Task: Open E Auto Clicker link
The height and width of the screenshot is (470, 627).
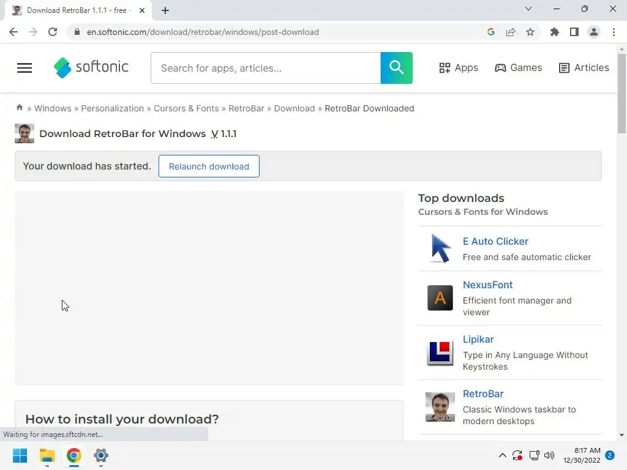Action: [x=495, y=241]
